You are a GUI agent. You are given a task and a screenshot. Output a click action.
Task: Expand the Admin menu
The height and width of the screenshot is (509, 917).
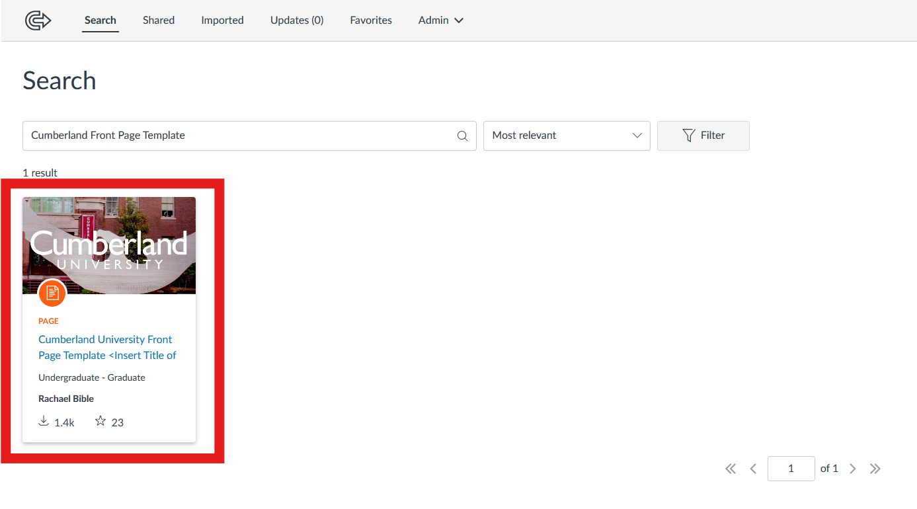click(441, 20)
